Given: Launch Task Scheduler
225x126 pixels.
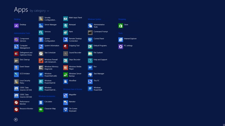Looking at the screenshot, I should 47,54.
